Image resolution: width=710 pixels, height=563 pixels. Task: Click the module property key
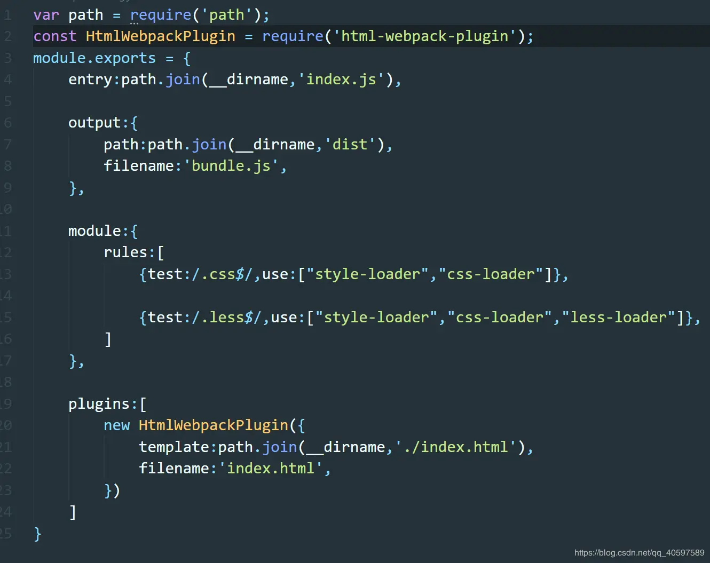pos(94,231)
